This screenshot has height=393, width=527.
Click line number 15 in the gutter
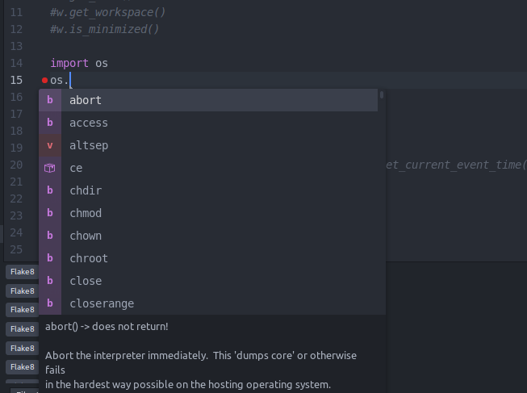coord(16,80)
